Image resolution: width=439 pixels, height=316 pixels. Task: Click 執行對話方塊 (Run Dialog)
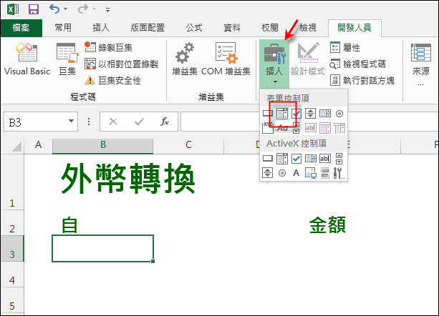(x=362, y=81)
